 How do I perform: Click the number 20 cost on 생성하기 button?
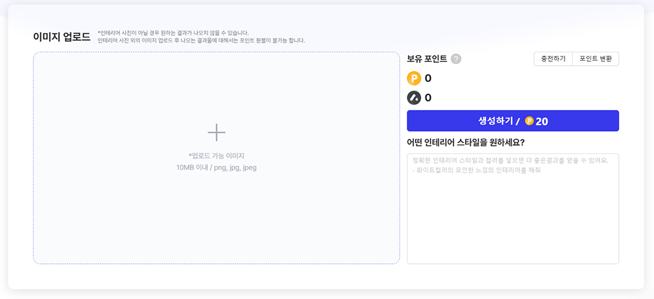point(542,121)
